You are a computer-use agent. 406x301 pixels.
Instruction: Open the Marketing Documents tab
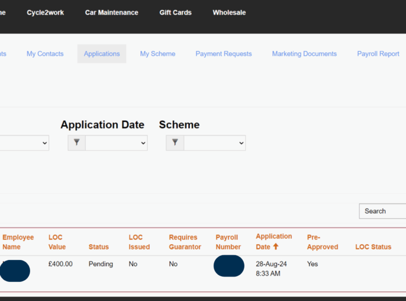(x=304, y=54)
